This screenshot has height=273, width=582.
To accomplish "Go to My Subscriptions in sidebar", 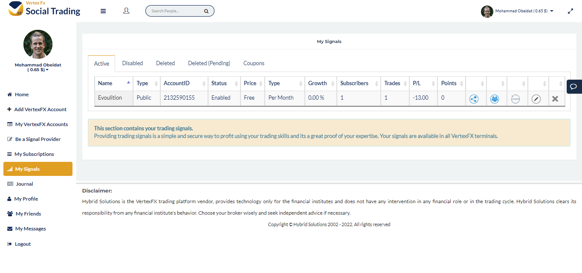I will tap(34, 154).
